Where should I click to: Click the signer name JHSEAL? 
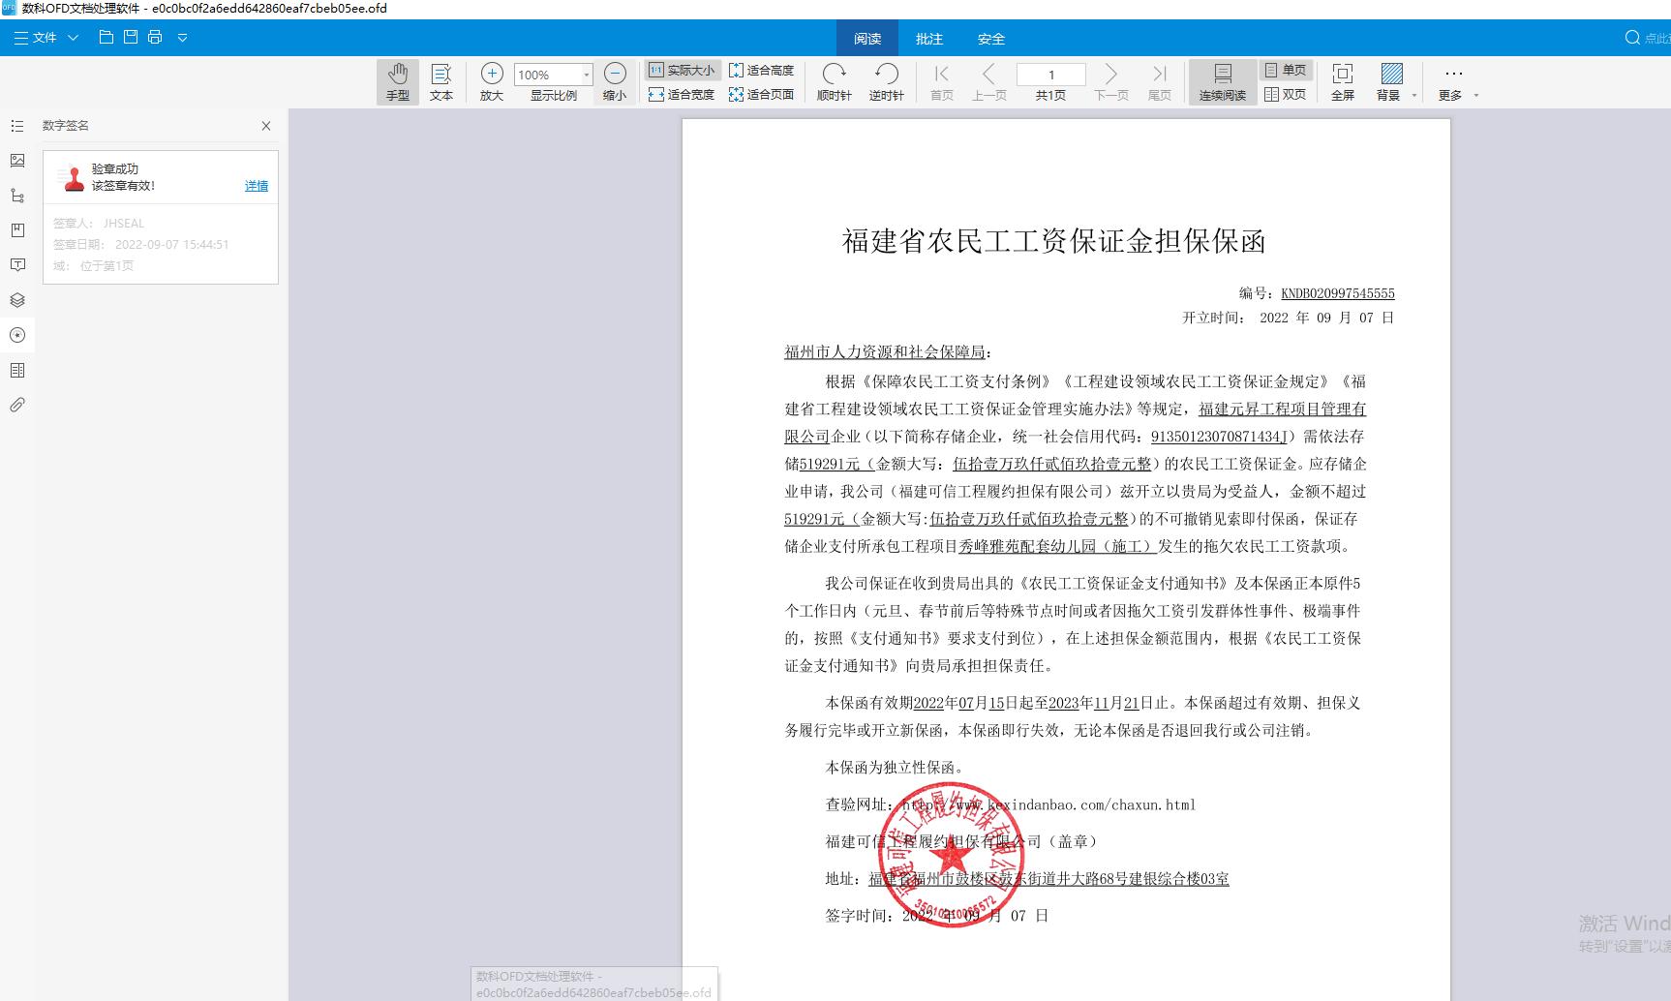pyautogui.click(x=124, y=224)
